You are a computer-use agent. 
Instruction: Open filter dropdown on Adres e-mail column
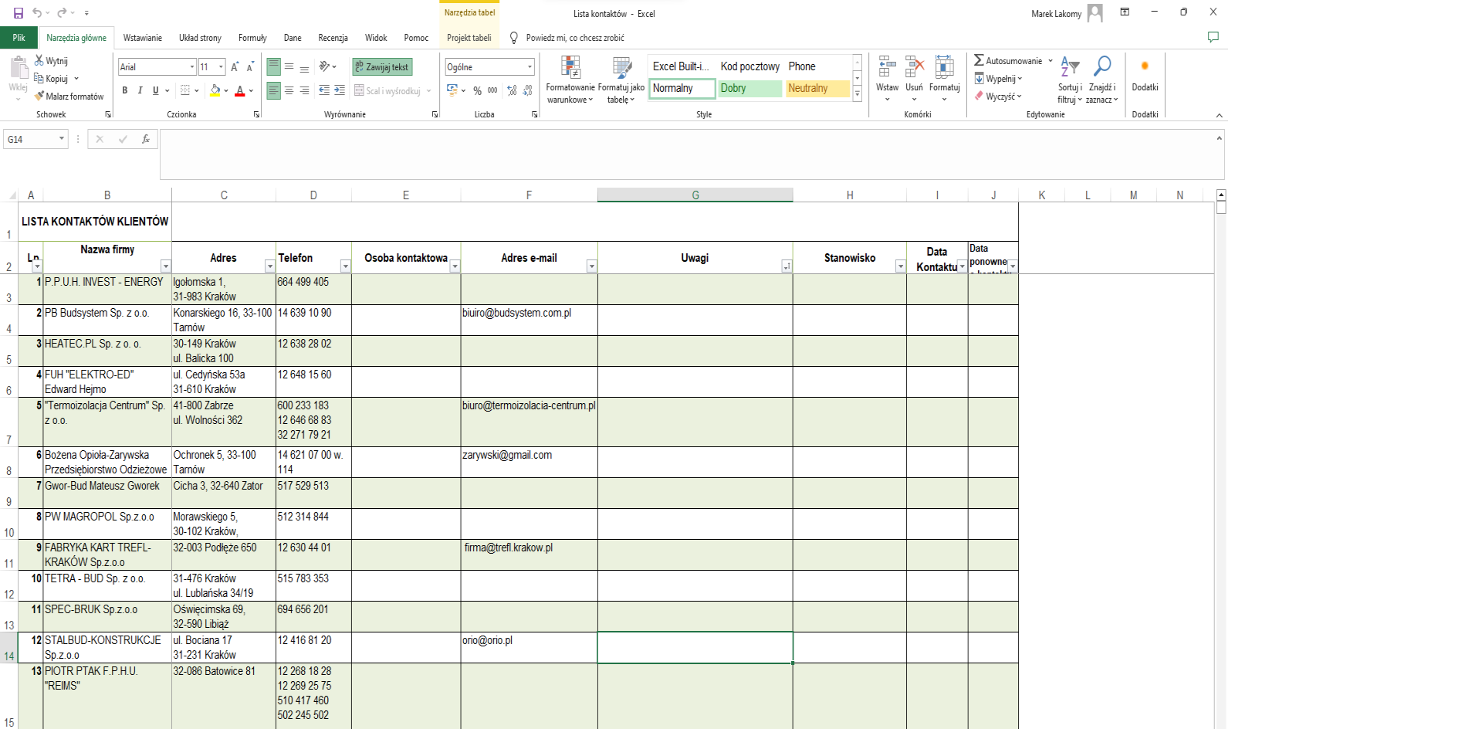591,266
